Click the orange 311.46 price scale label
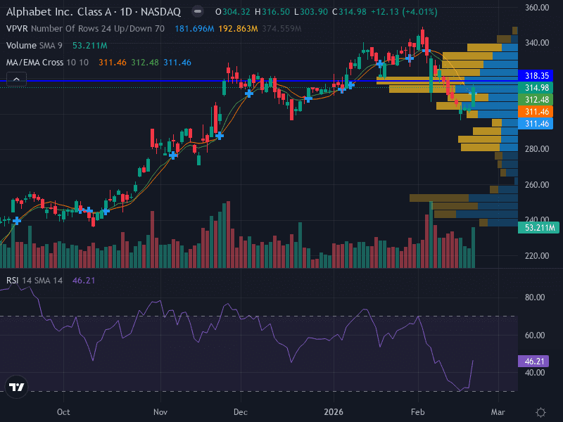This screenshot has width=563, height=422. [536, 112]
